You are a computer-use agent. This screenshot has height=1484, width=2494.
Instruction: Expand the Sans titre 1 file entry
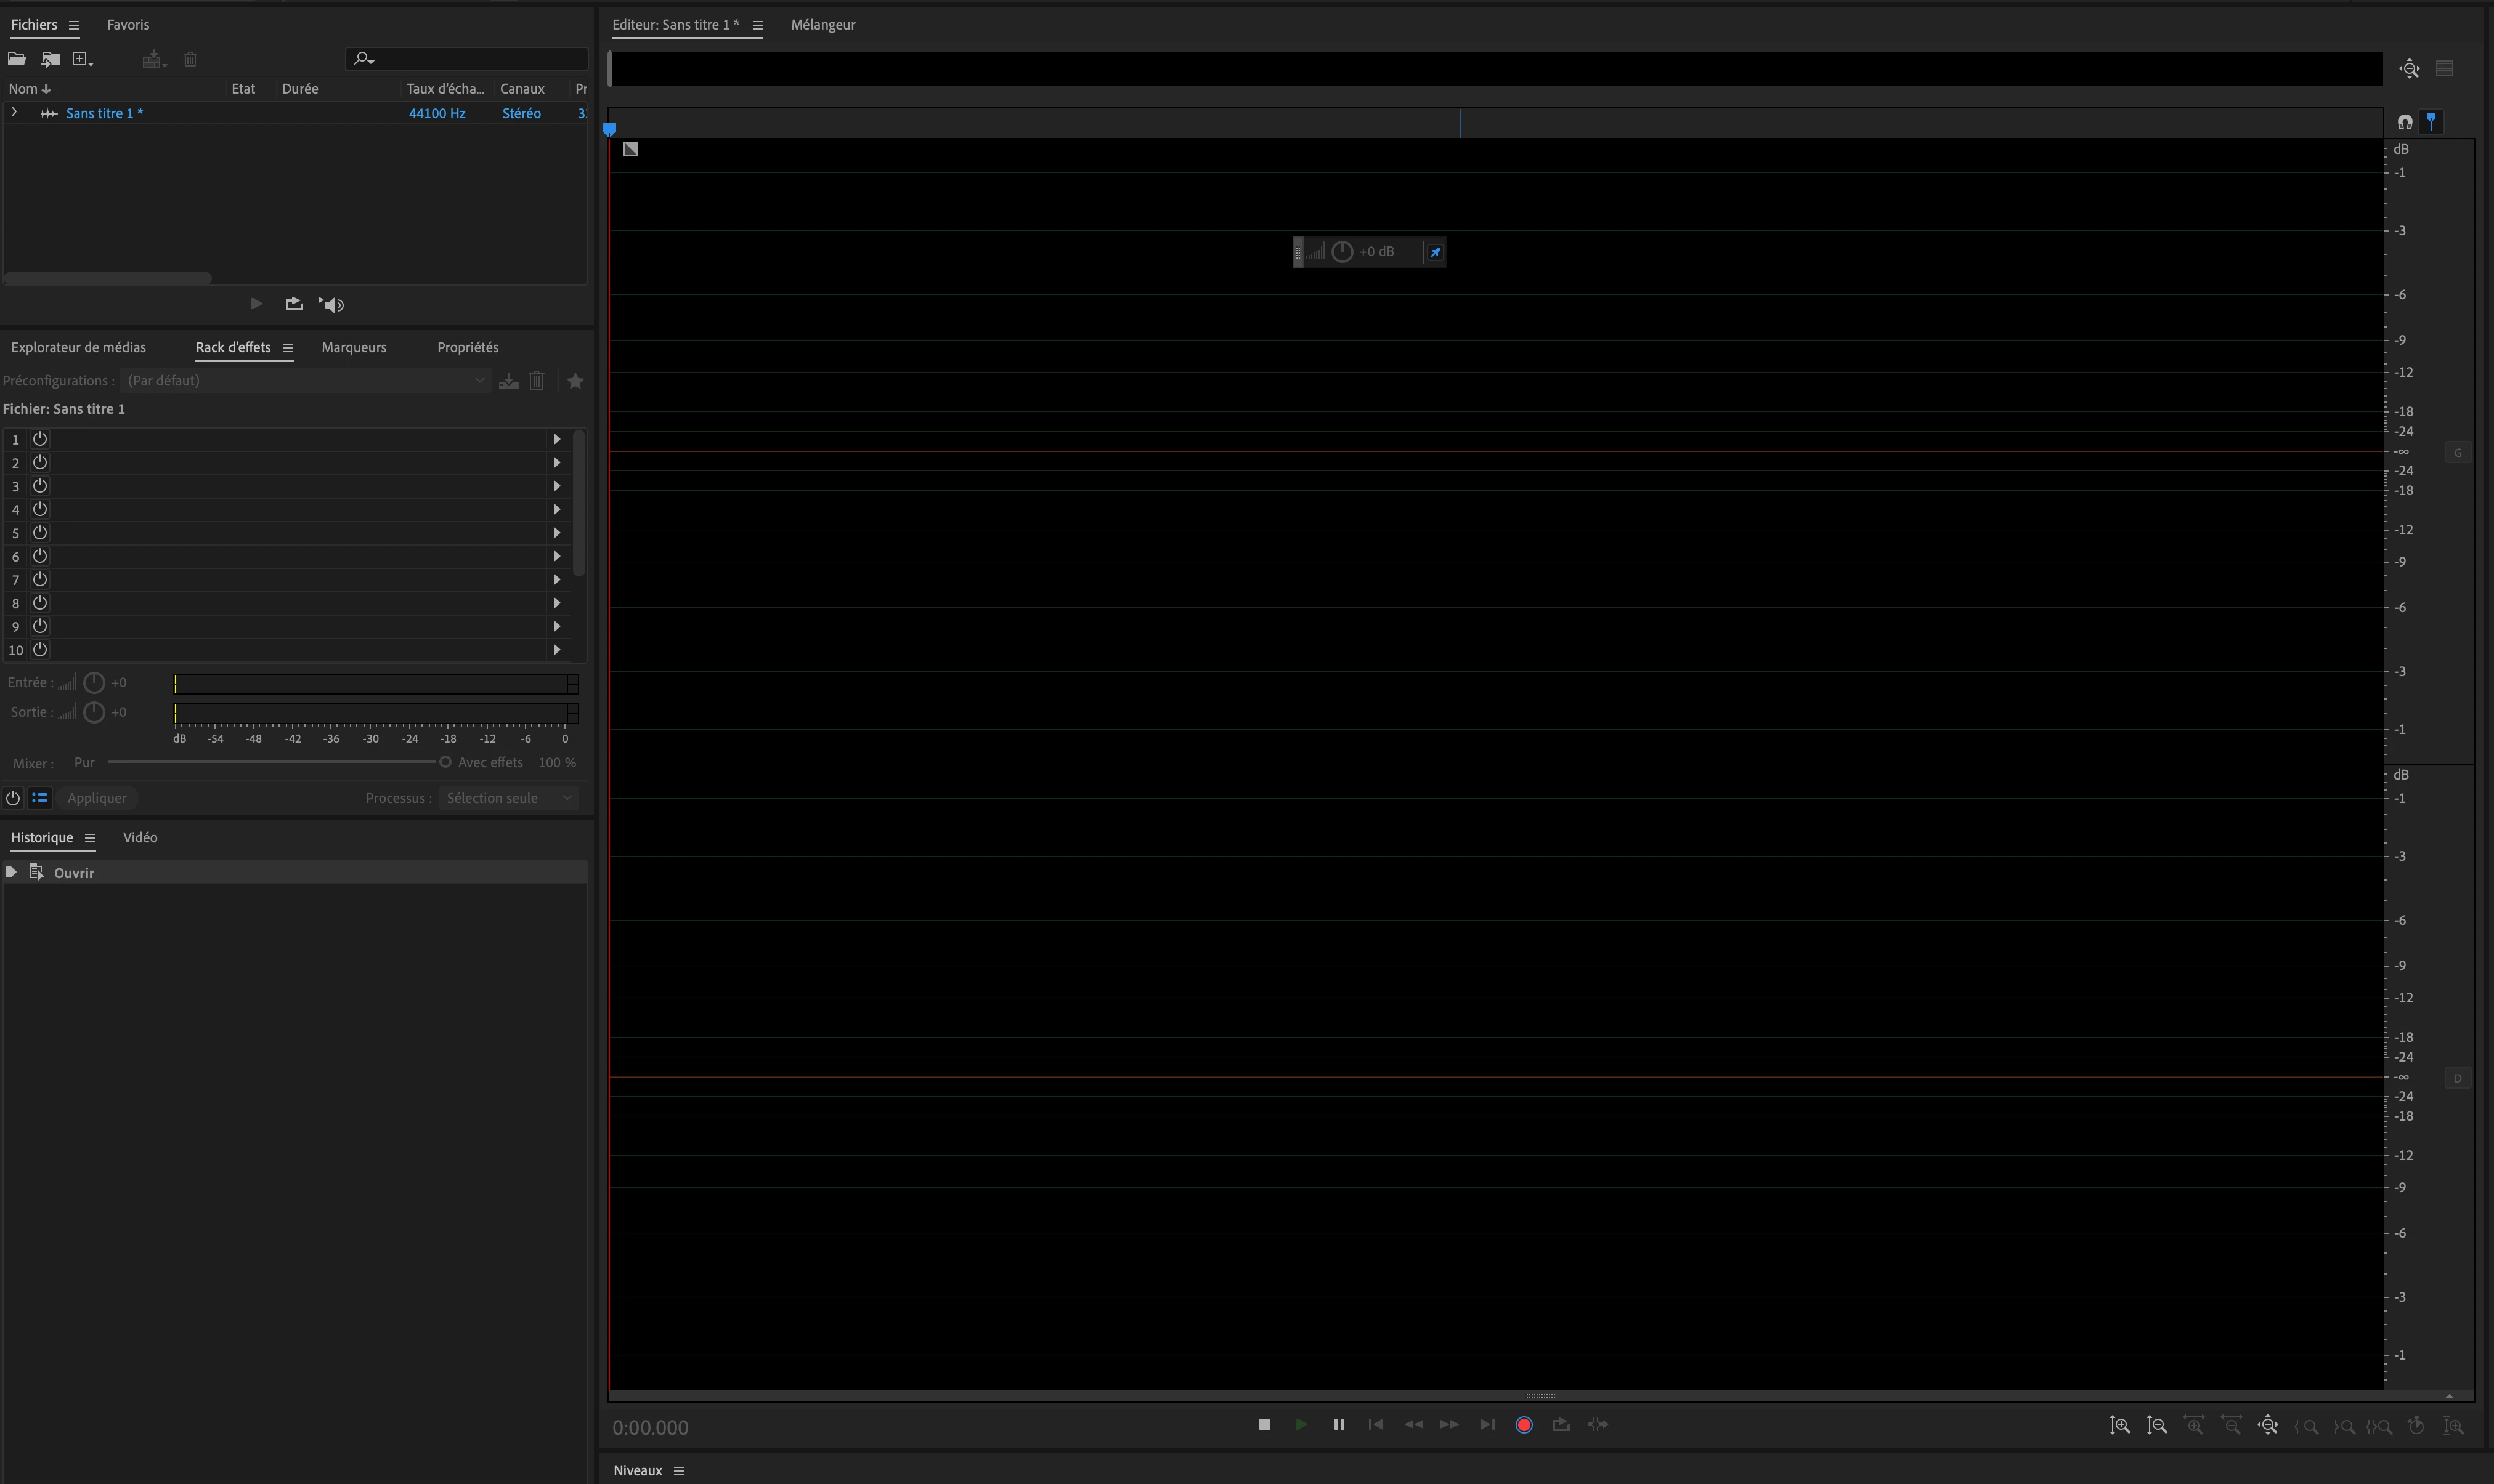coord(14,113)
